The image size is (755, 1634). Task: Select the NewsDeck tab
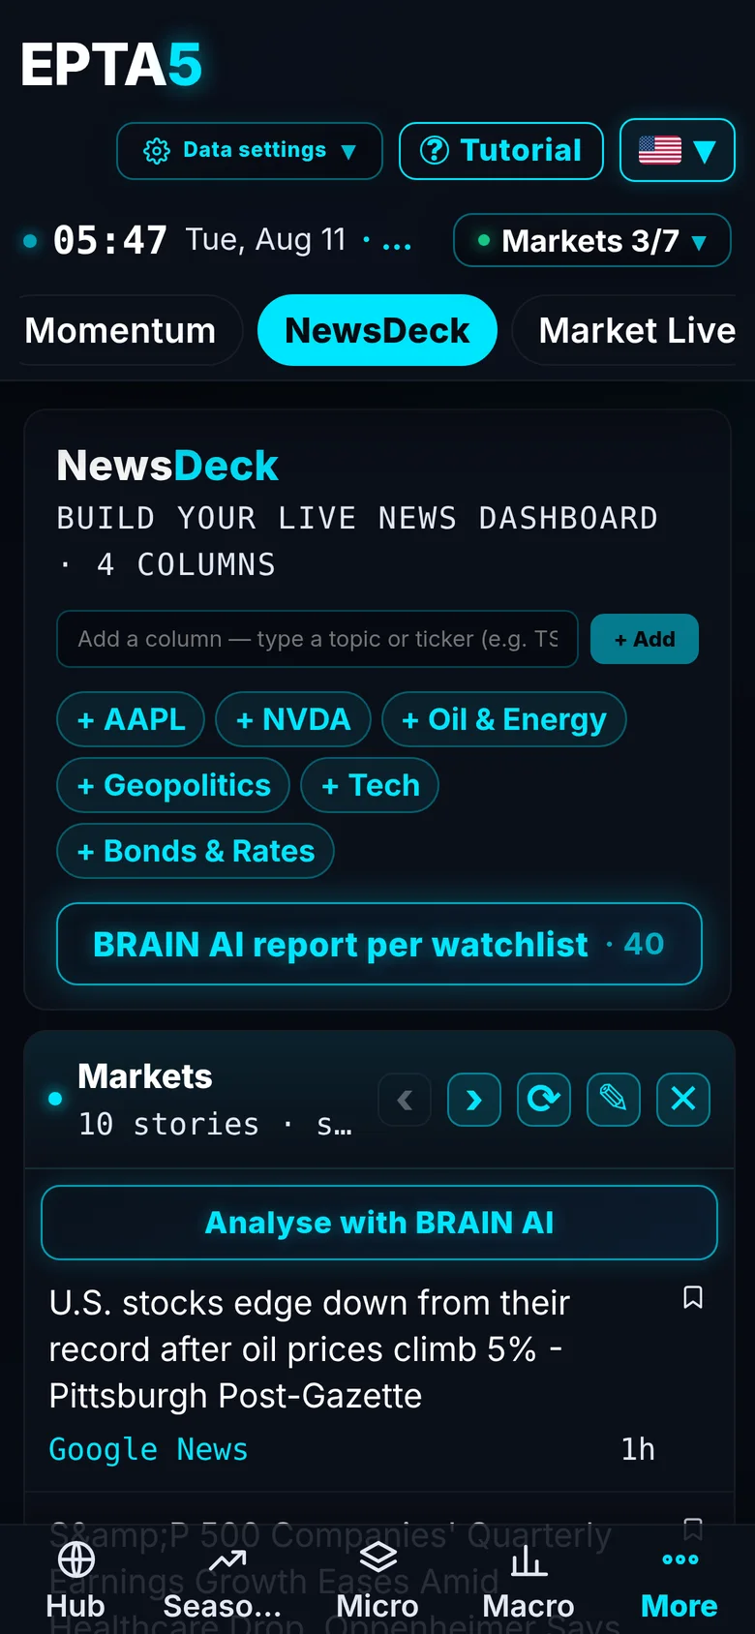click(x=377, y=330)
